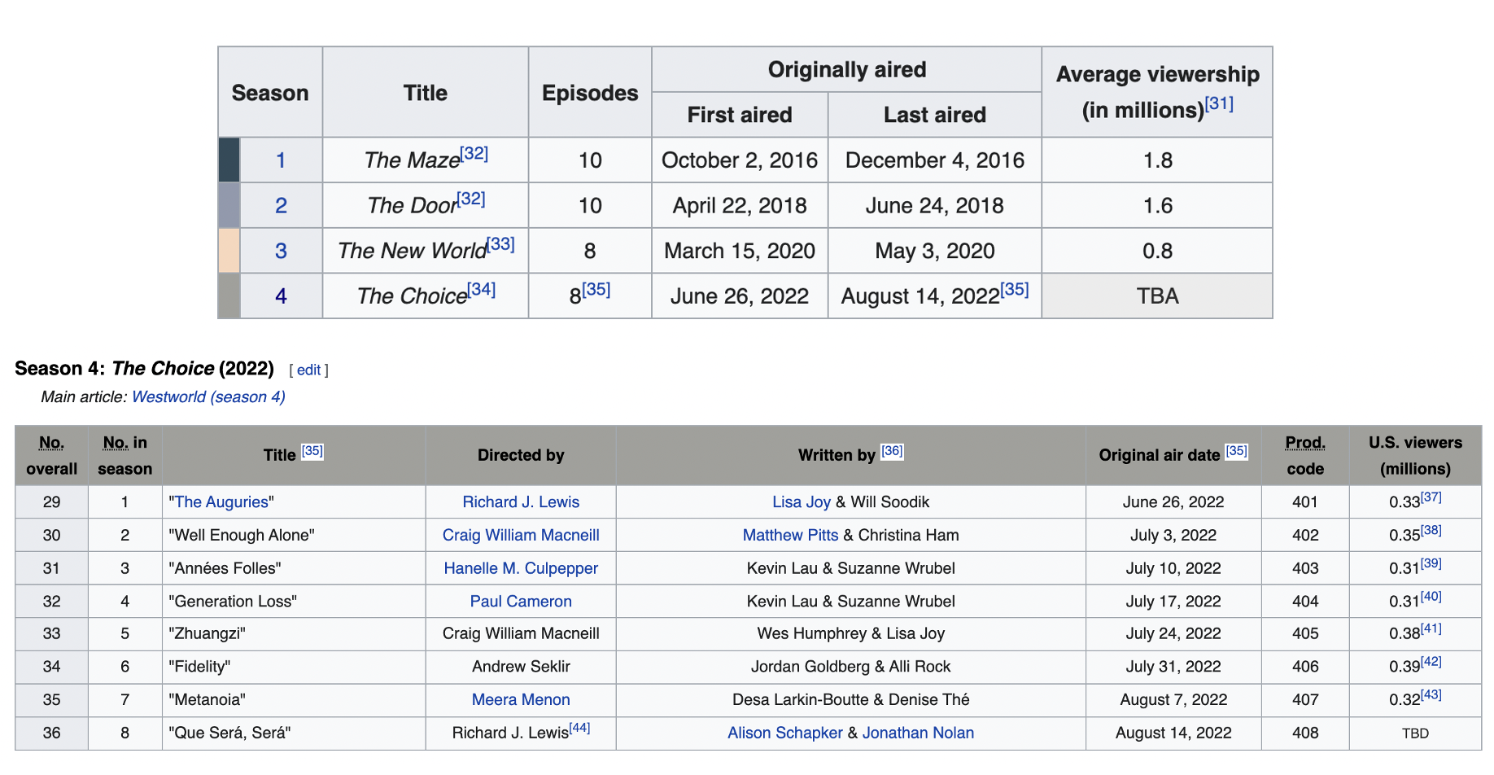Click citation [35] in episode Title header
The height and width of the screenshot is (775, 1494).
pyautogui.click(x=312, y=451)
